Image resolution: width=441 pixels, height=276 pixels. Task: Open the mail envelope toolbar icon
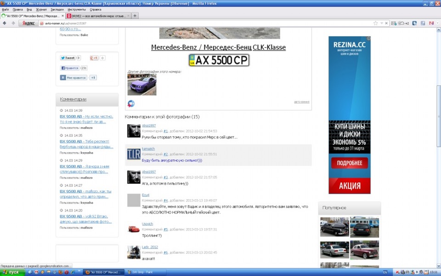tap(394, 23)
